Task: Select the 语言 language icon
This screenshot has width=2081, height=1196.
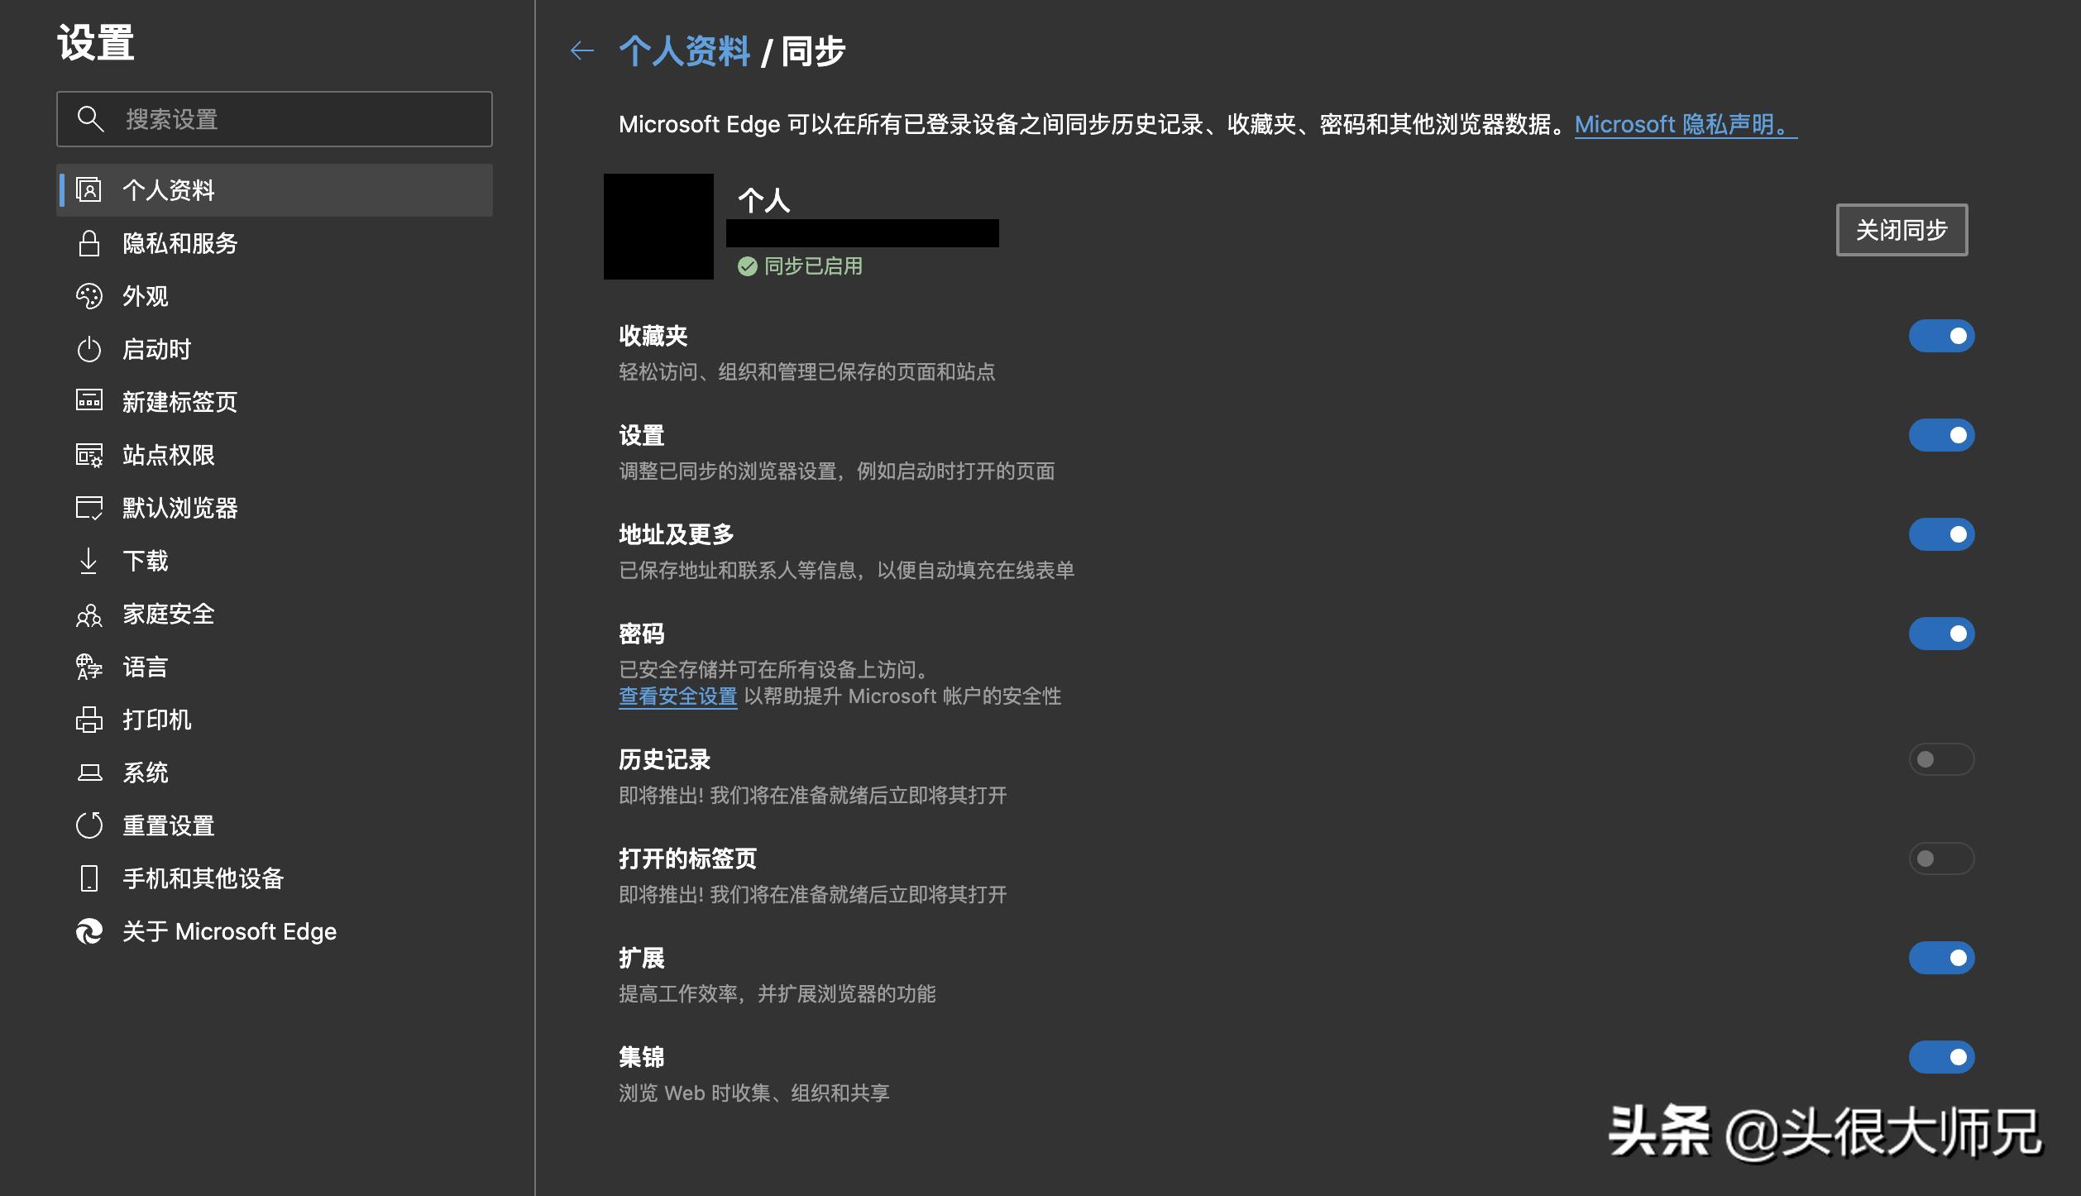Action: tap(89, 667)
